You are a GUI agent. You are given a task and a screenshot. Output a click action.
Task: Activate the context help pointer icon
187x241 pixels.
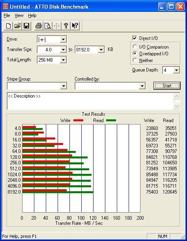click(x=75, y=26)
